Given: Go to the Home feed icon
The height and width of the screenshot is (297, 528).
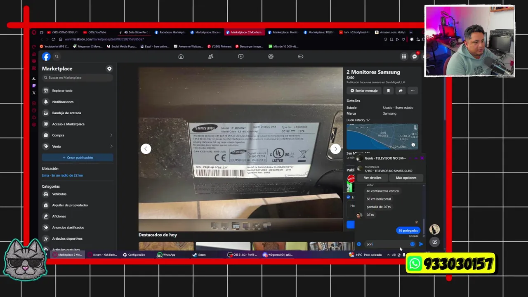Looking at the screenshot, I should click(x=181, y=57).
